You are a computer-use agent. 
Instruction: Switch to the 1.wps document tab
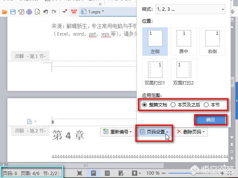point(107,11)
